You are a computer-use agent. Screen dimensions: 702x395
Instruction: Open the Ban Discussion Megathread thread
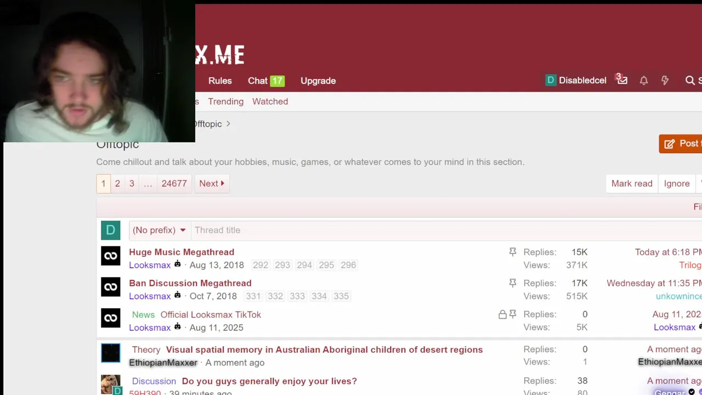[190, 283]
